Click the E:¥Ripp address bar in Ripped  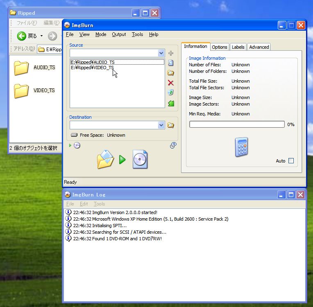point(50,49)
